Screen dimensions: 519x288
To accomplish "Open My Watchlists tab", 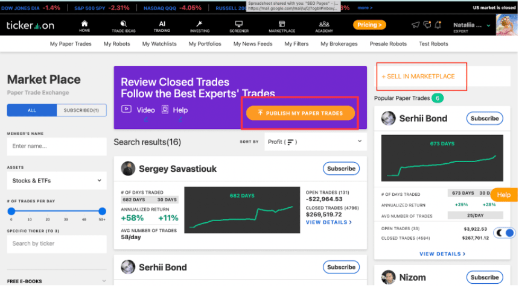I will click(159, 43).
